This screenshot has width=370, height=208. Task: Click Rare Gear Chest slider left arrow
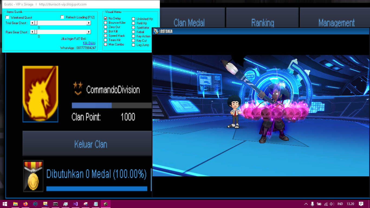coord(32,32)
